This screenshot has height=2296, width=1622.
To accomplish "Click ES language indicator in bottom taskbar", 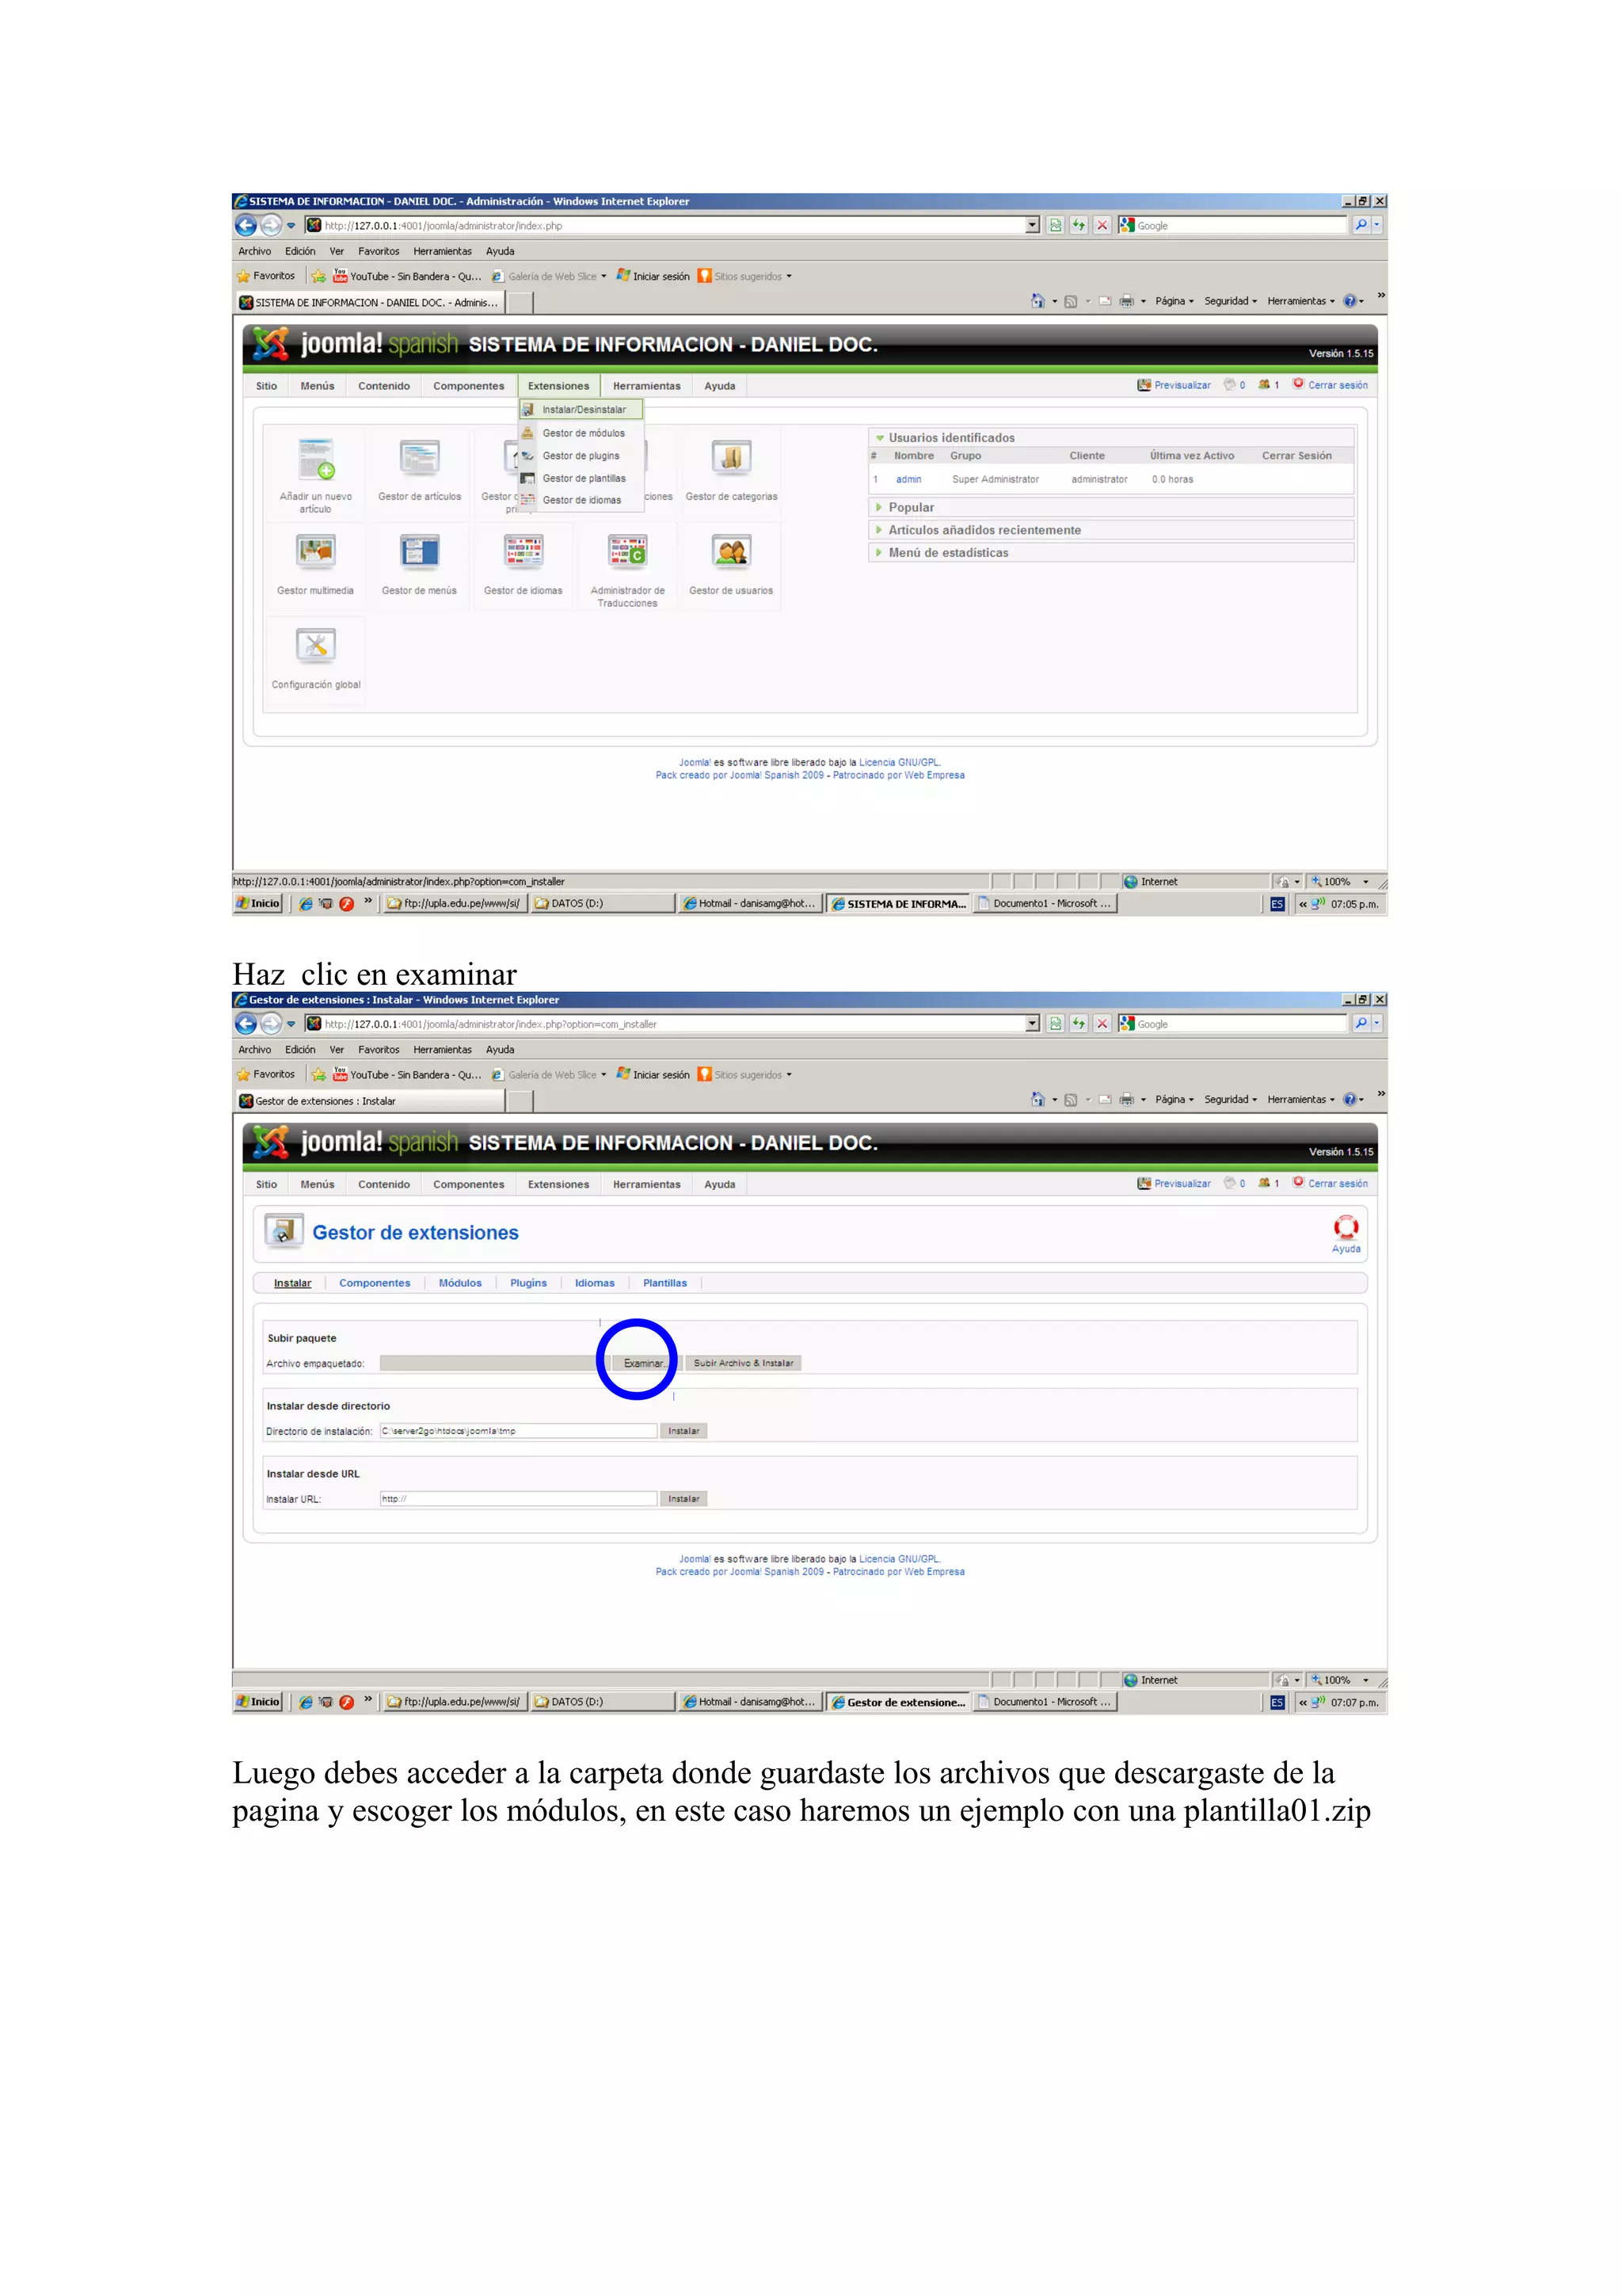I will coord(1277,1702).
